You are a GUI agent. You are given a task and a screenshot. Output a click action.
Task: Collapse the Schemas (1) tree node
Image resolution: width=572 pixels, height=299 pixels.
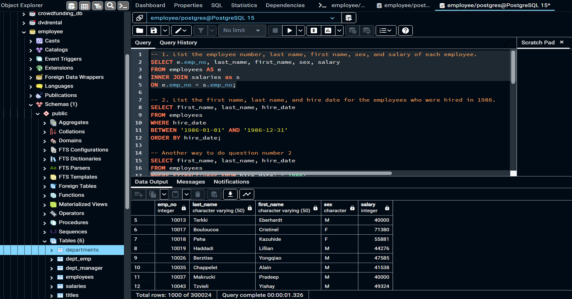pyautogui.click(x=31, y=105)
